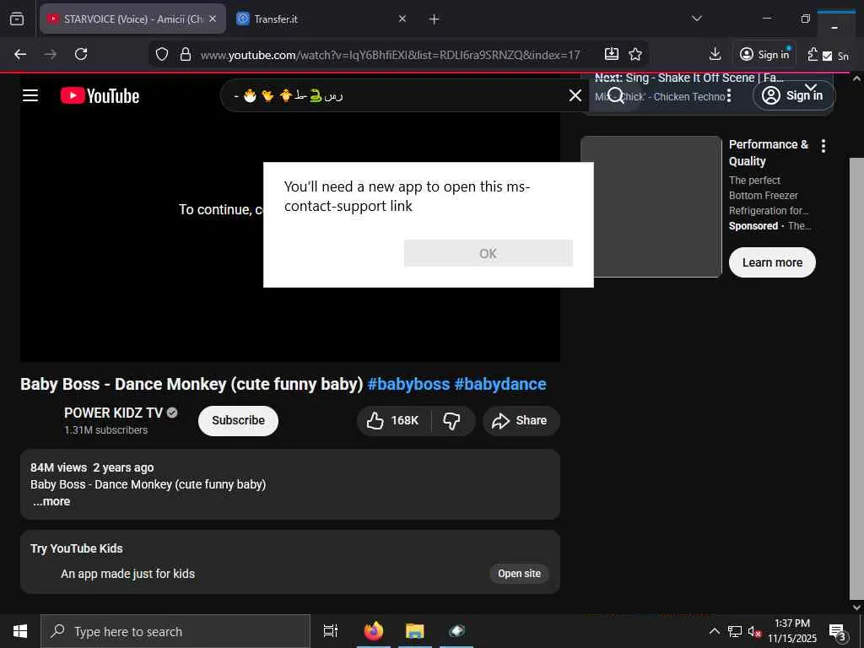The image size is (864, 648).
Task: Open the Performance & Quality ad thumbnail
Action: pos(651,207)
